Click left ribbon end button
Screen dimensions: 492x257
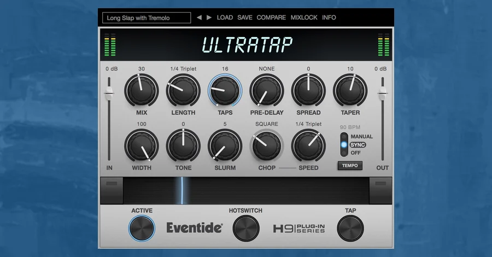[x=112, y=190]
